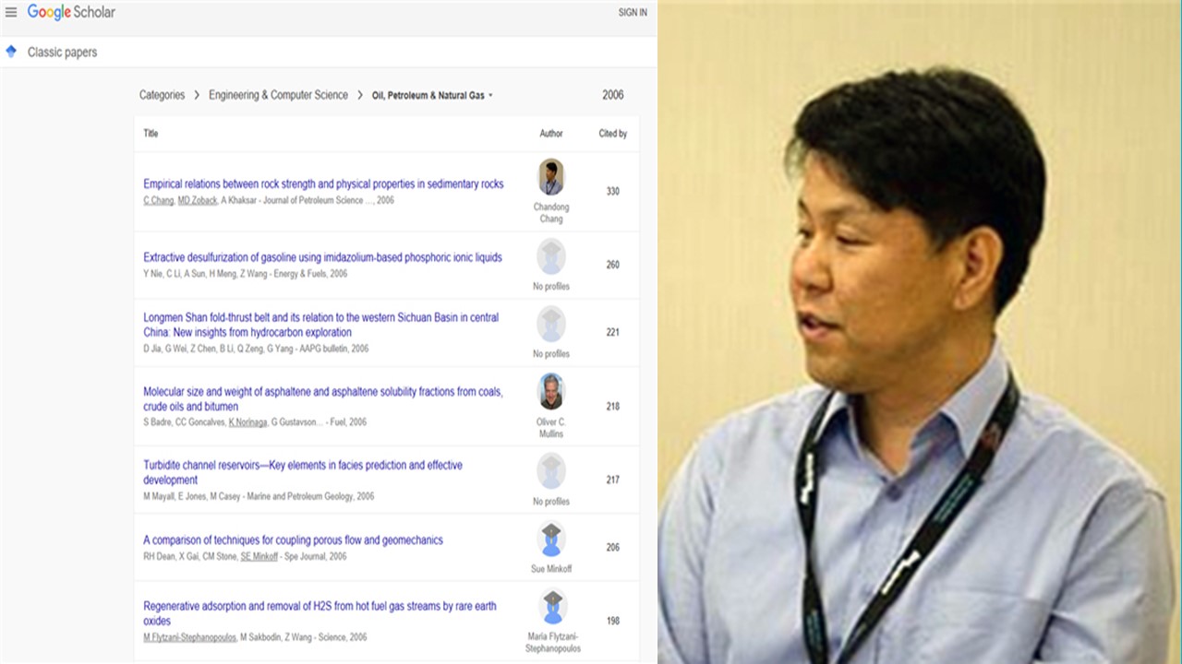Open the Classic papers heading
This screenshot has width=1182, height=664.
tap(62, 53)
